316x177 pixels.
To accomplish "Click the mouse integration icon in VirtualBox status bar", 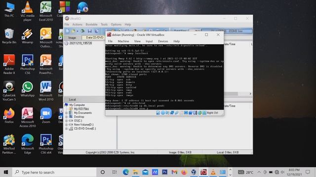I will [199, 113].
